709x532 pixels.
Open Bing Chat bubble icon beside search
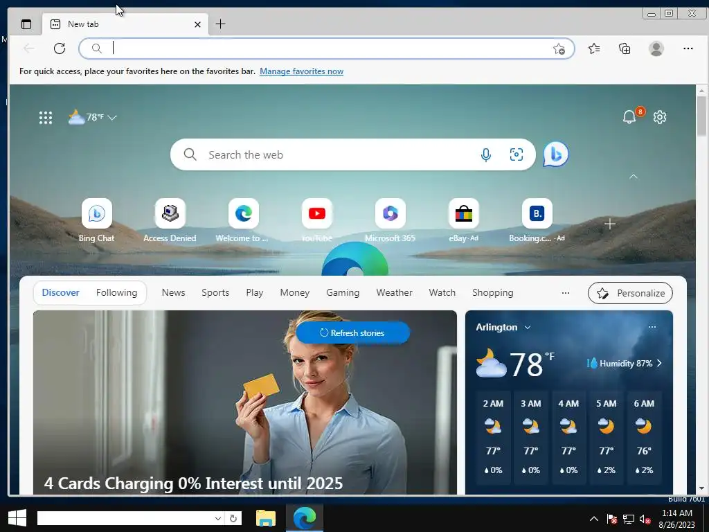556,154
